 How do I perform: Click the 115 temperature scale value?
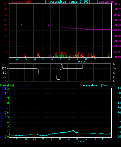pos(118,88)
